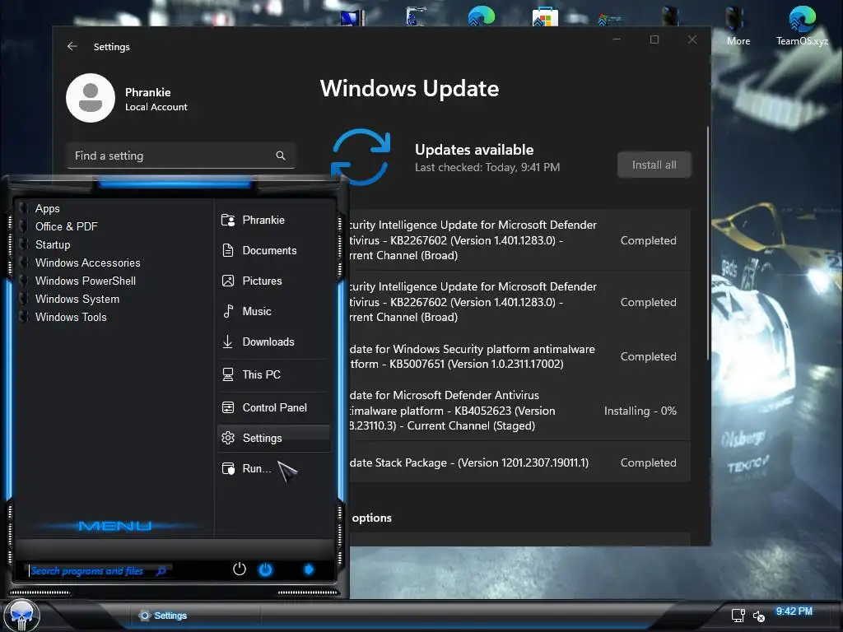Click the Find a setting search field
The width and height of the screenshot is (843, 632).
click(181, 156)
